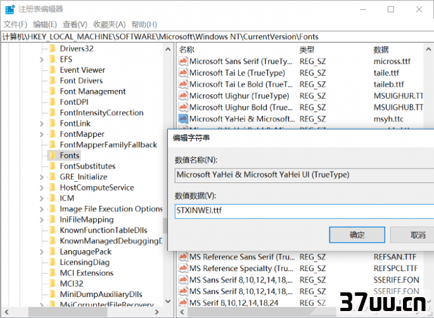434x318 pixels.
Task: Click string icon of MS Reference Specialty
Action: pos(183,268)
